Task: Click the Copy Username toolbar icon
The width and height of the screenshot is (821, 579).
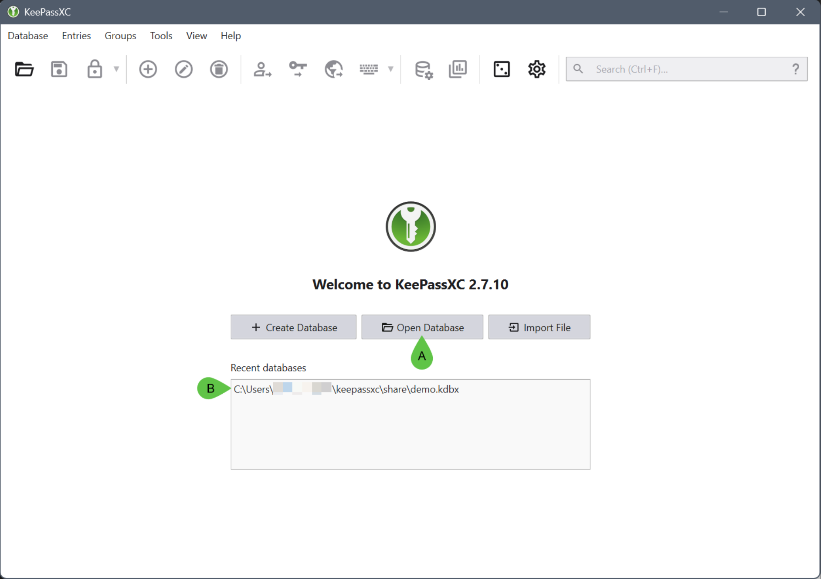Action: point(262,69)
